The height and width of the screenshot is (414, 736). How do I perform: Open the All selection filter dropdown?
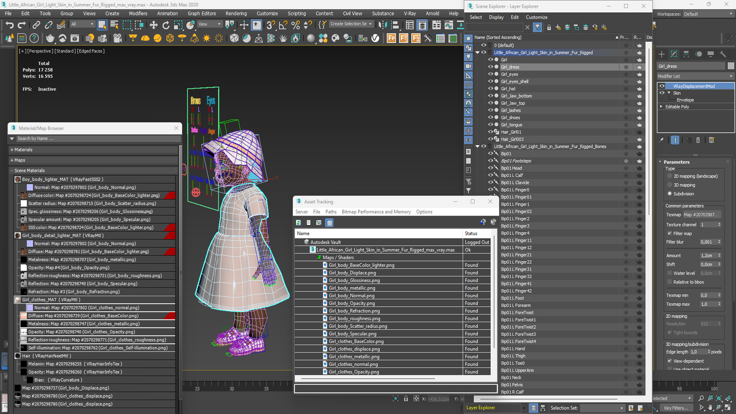(82, 24)
